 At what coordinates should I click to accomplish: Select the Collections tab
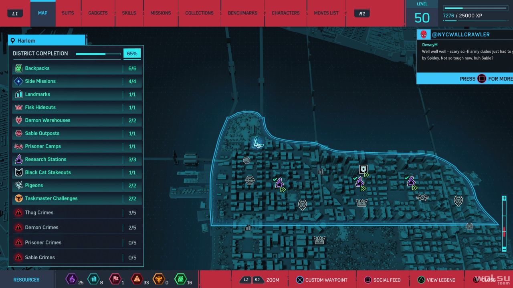coord(199,13)
